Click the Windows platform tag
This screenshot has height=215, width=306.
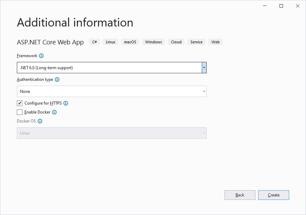pyautogui.click(x=153, y=42)
